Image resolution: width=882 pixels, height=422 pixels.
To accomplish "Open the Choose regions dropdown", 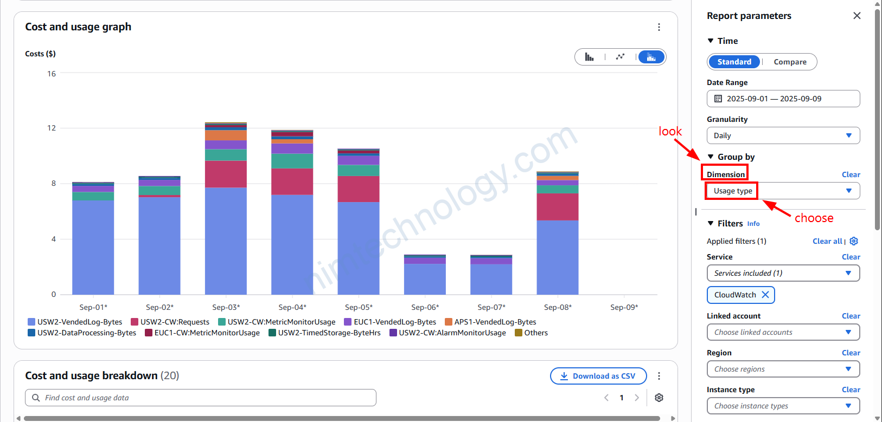I will [x=783, y=369].
